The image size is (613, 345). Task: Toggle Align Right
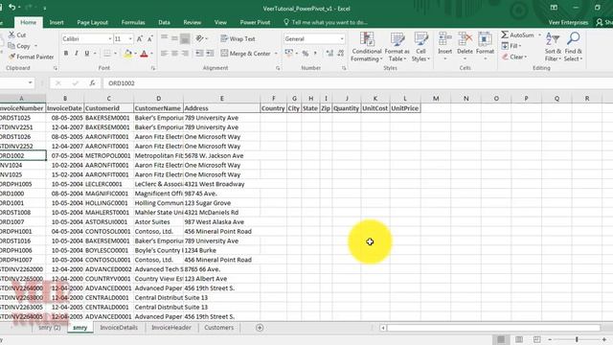[185, 54]
